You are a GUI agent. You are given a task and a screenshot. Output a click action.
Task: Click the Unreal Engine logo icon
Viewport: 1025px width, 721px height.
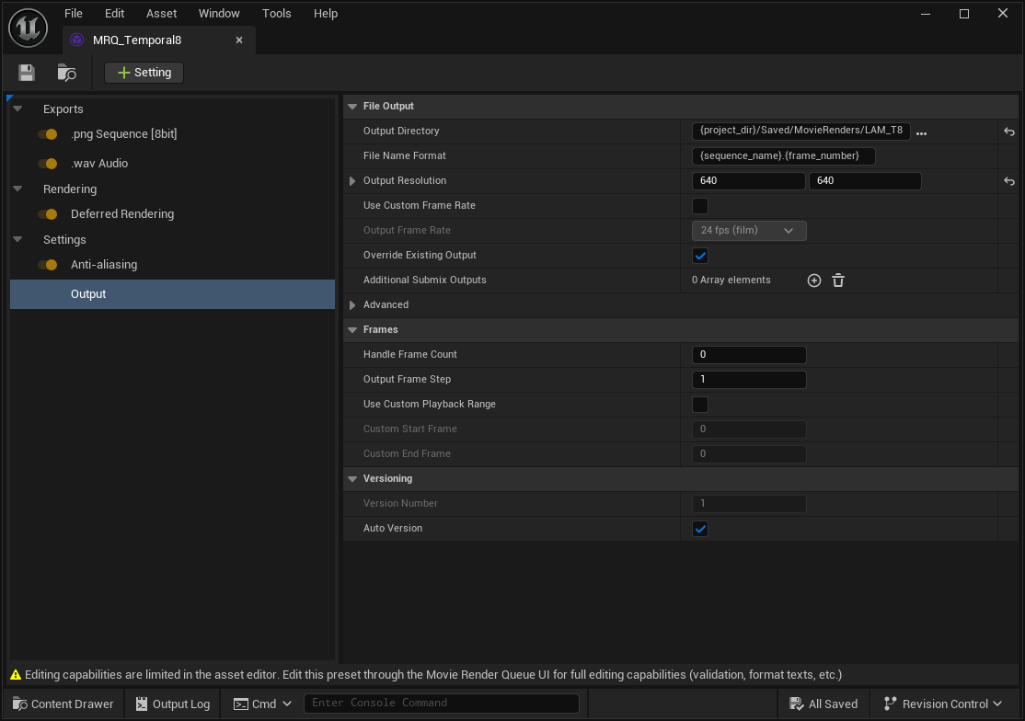click(29, 28)
